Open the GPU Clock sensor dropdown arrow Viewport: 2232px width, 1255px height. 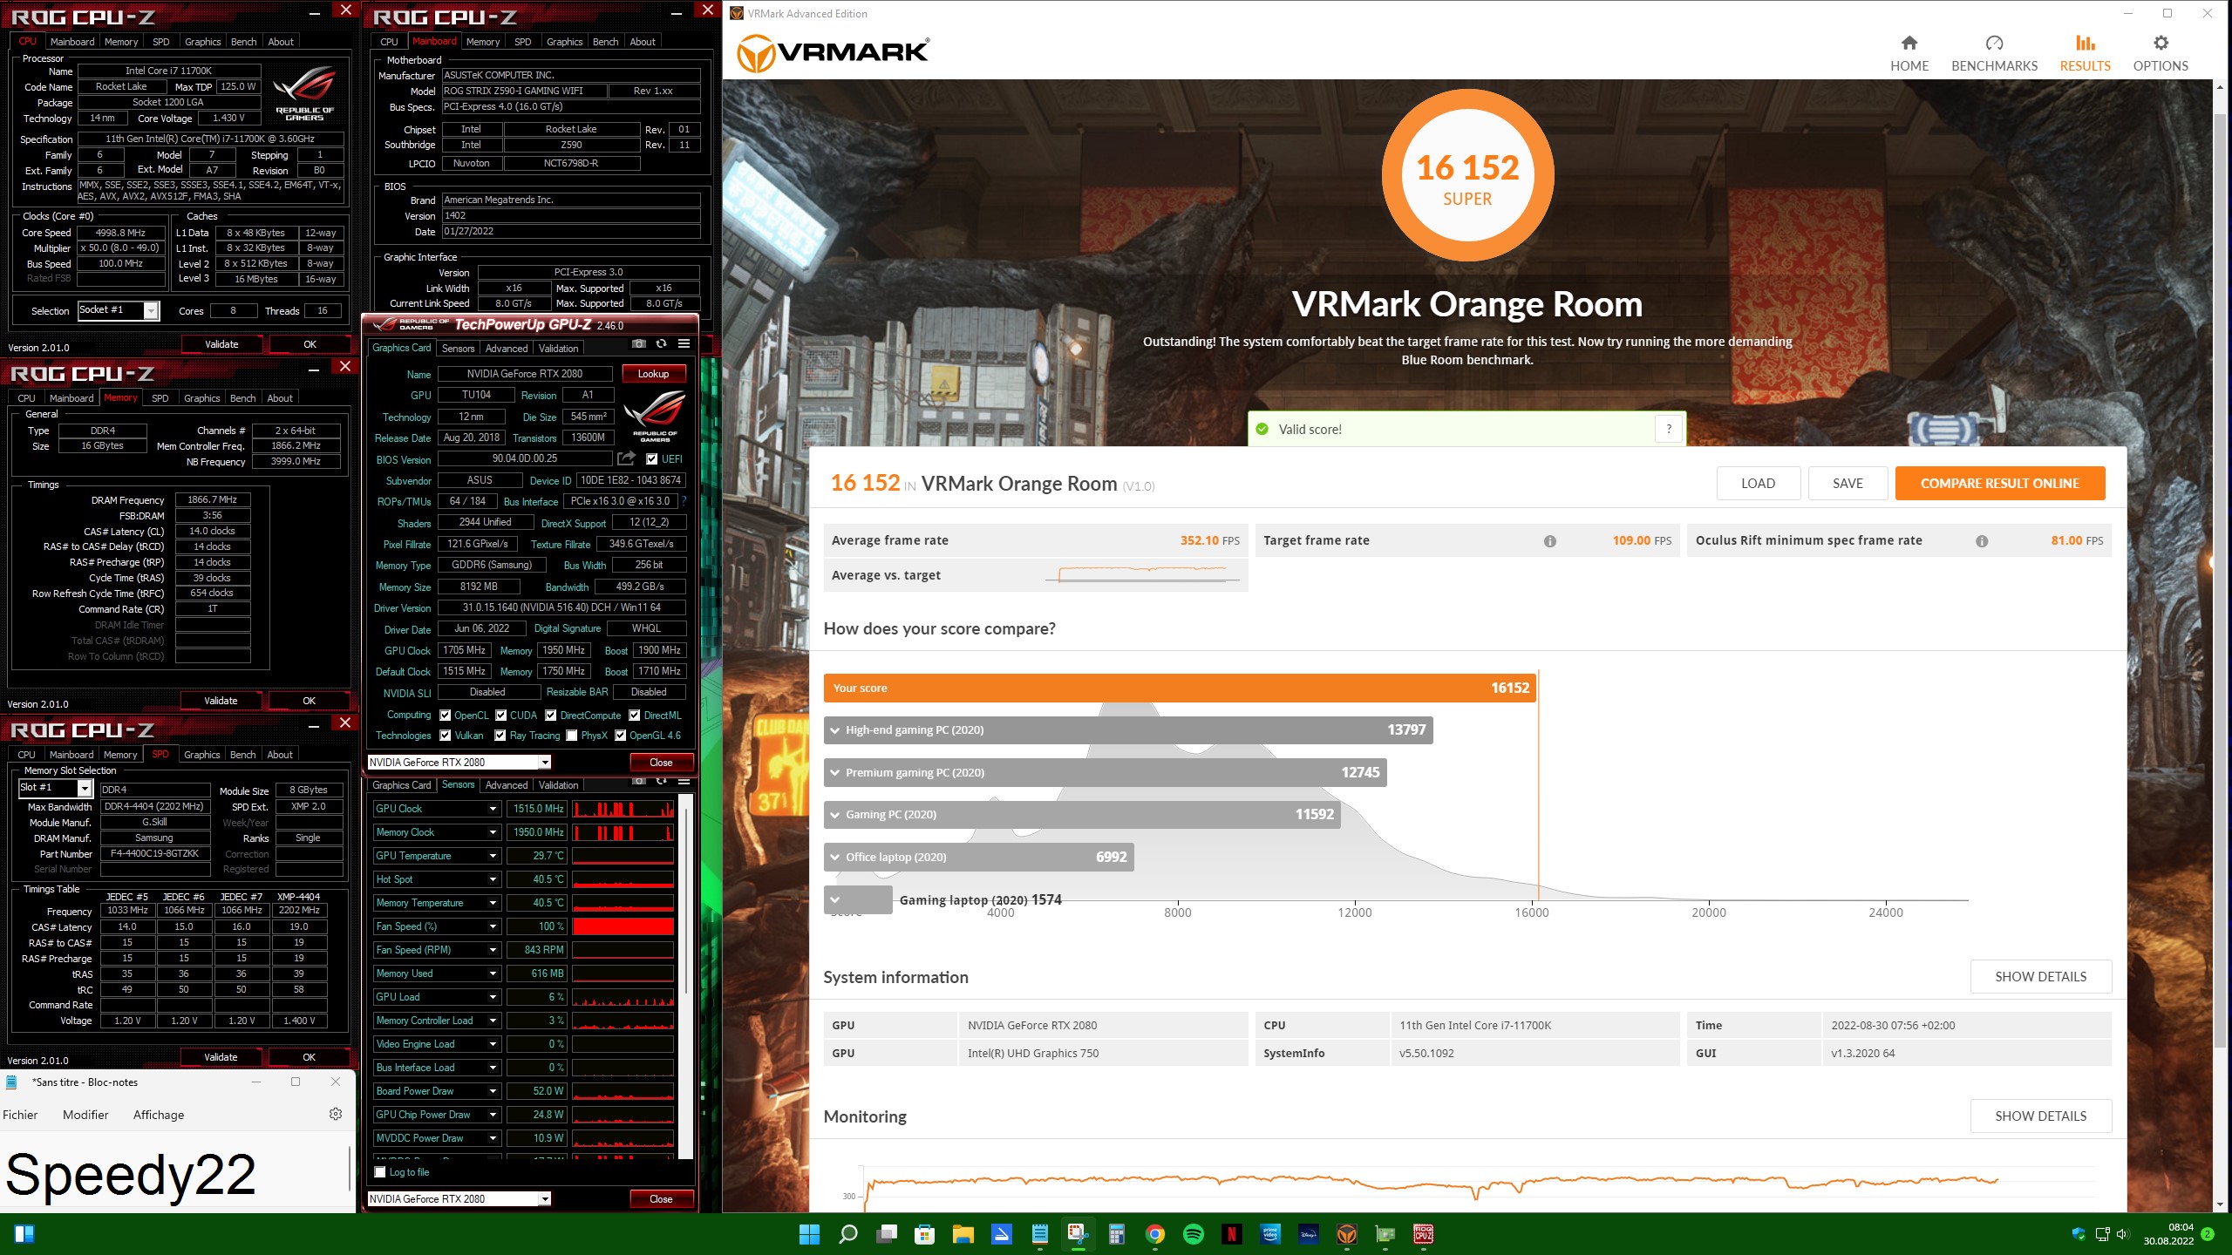493,809
